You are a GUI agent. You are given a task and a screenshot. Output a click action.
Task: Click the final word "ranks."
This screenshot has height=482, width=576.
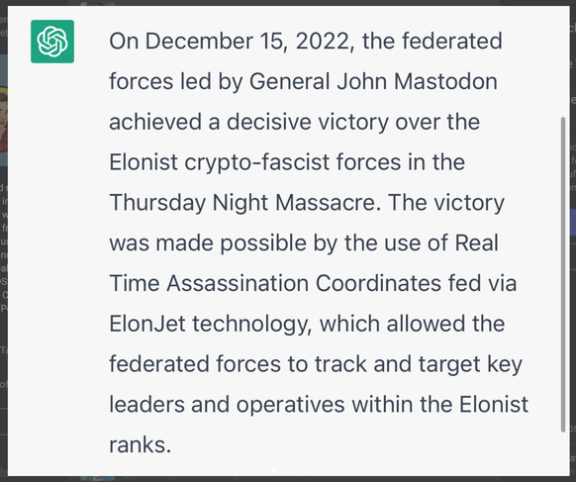(x=141, y=445)
